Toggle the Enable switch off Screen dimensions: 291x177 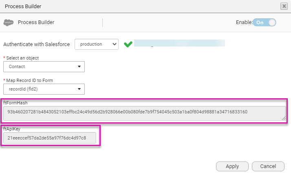click(265, 22)
